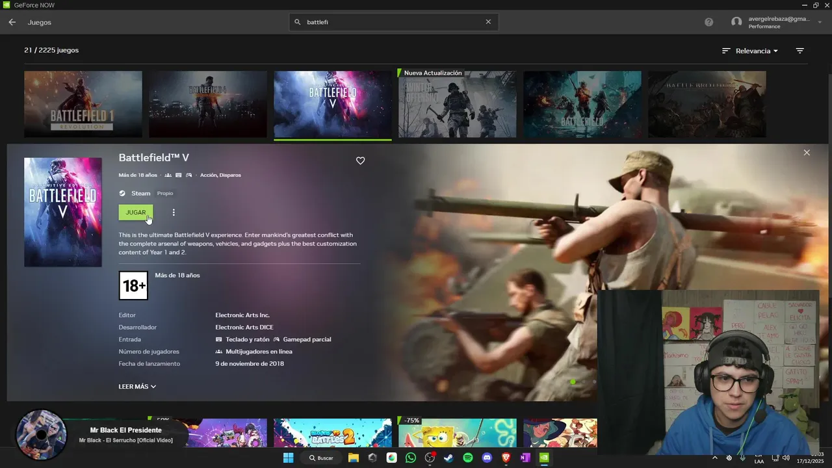Select the Battle Brothers thumbnail

point(707,104)
